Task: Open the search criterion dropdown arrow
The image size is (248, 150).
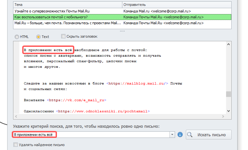Action: [172, 135]
